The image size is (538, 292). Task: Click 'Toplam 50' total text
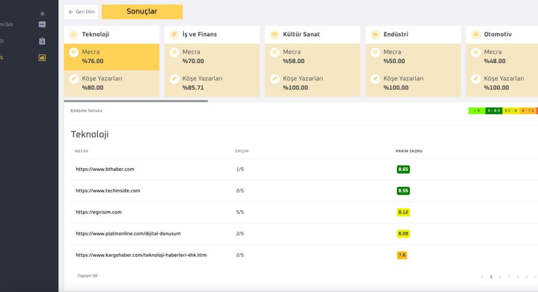(87, 276)
